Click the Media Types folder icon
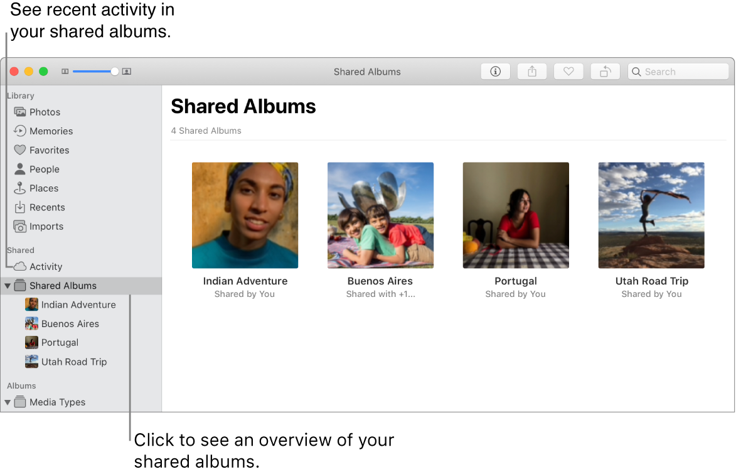736x474 pixels. pos(19,402)
